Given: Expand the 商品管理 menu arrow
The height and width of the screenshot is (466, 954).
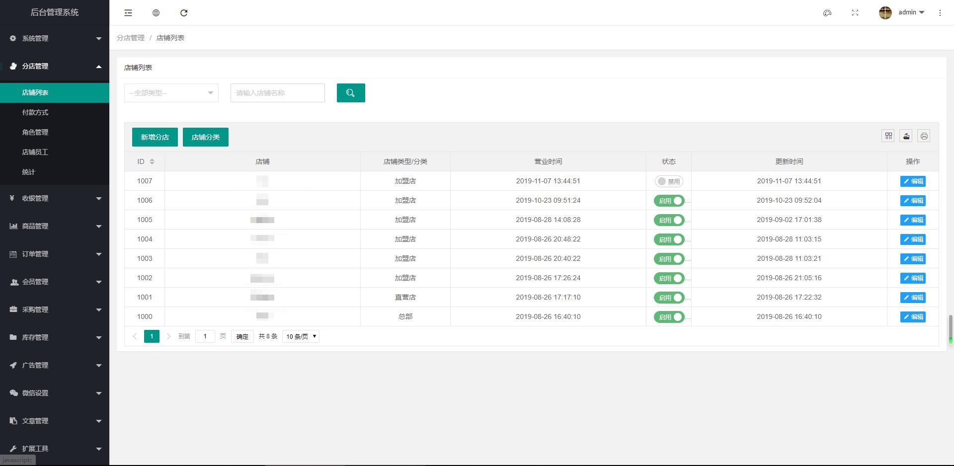Looking at the screenshot, I should tap(98, 226).
